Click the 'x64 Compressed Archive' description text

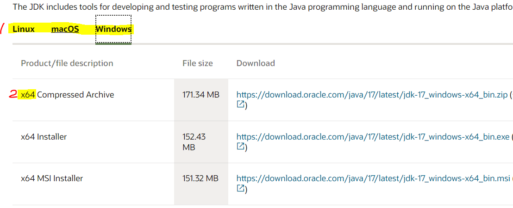coord(68,95)
